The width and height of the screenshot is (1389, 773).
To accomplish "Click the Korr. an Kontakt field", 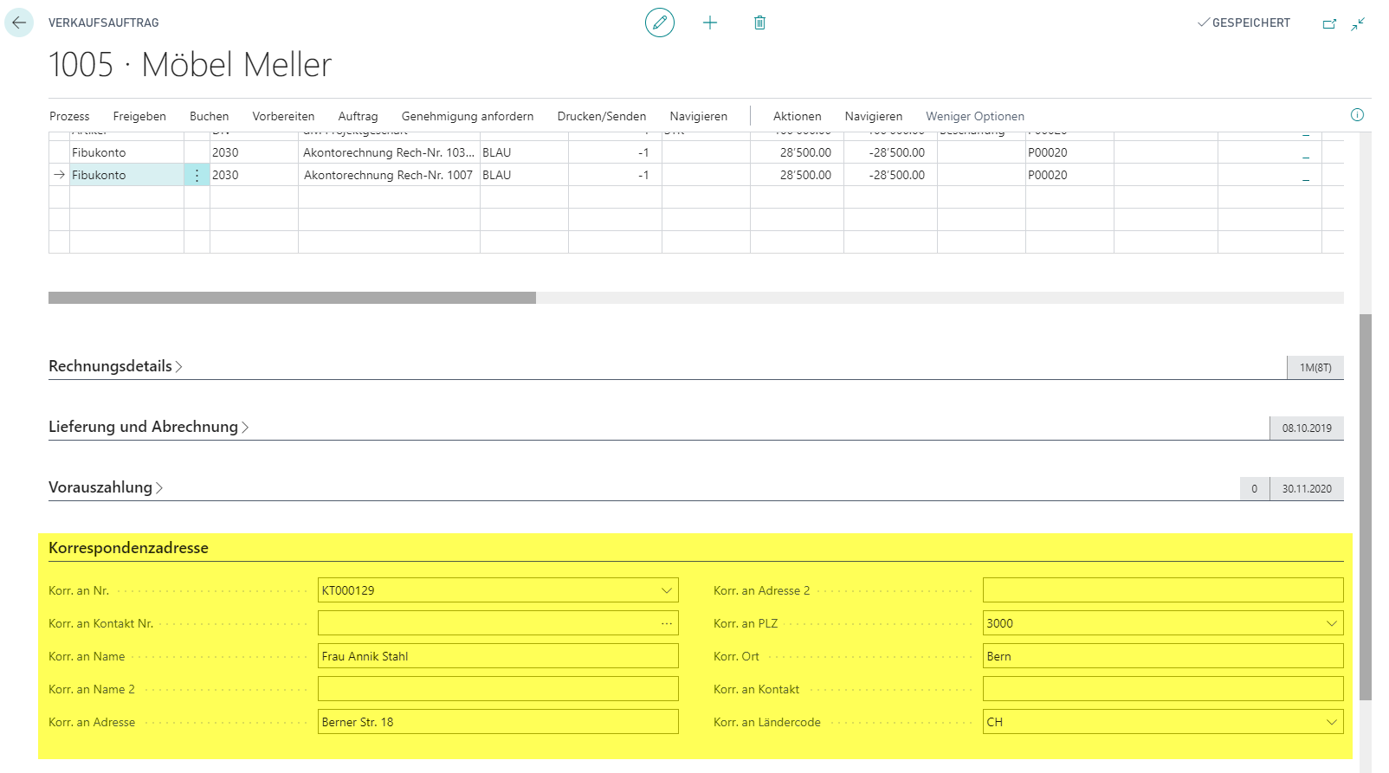I will point(1163,689).
